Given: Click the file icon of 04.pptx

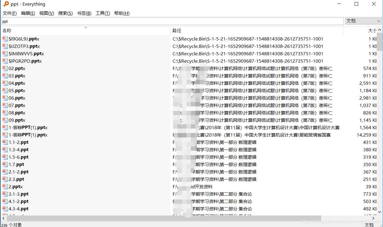Looking at the screenshot, I should point(5,83).
